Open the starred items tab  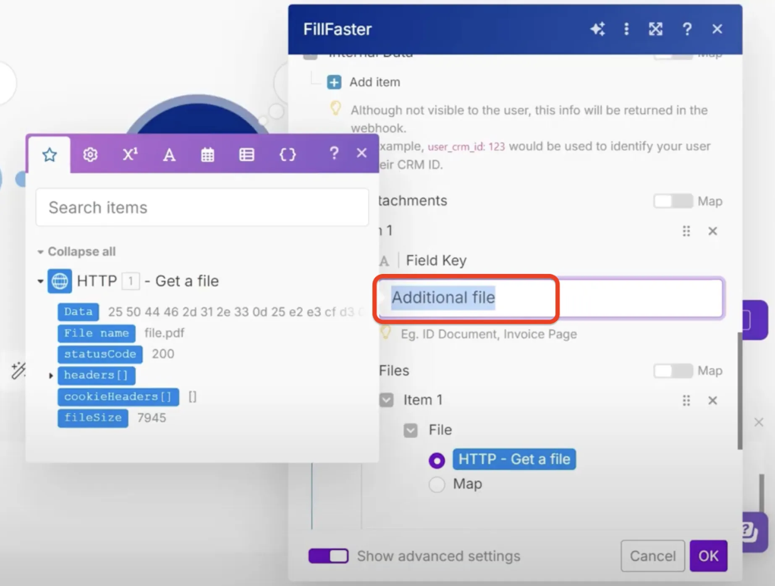(50, 155)
